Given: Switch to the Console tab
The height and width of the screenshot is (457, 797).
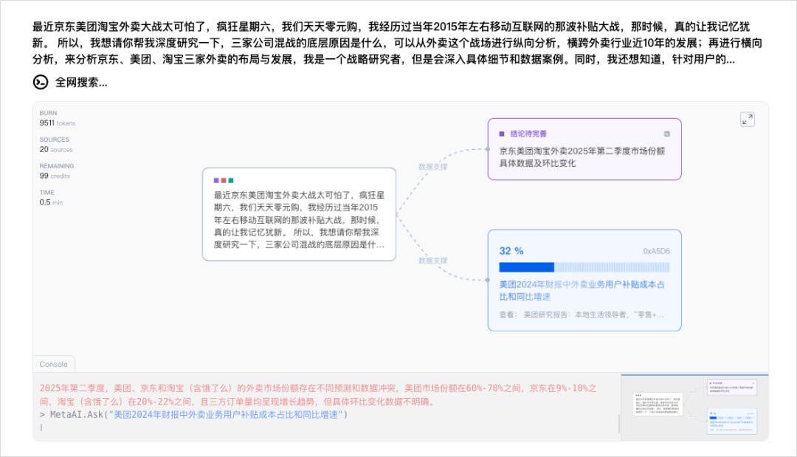Looking at the screenshot, I should [53, 364].
